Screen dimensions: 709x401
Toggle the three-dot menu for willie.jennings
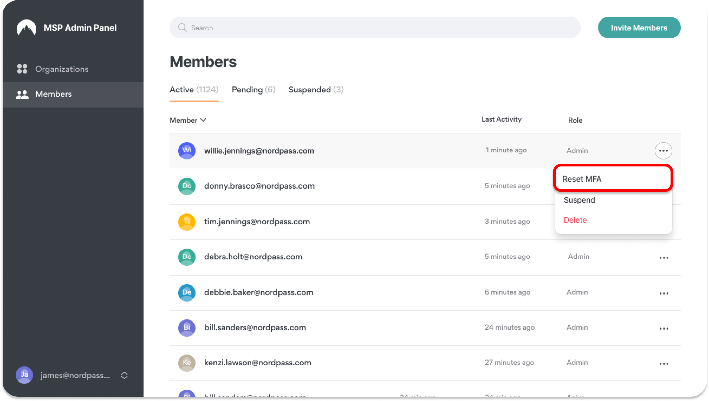click(x=663, y=151)
